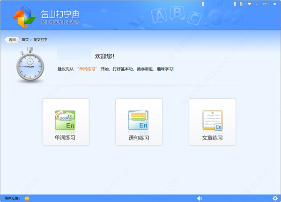Click the stopwatch clock image
The image size is (281, 202).
30,65
